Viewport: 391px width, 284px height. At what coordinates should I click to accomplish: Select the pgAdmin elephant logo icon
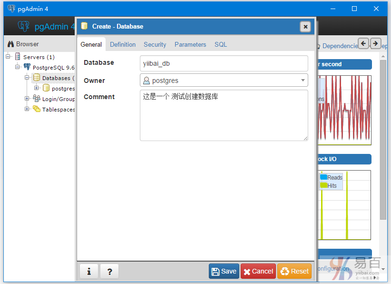click(x=23, y=26)
